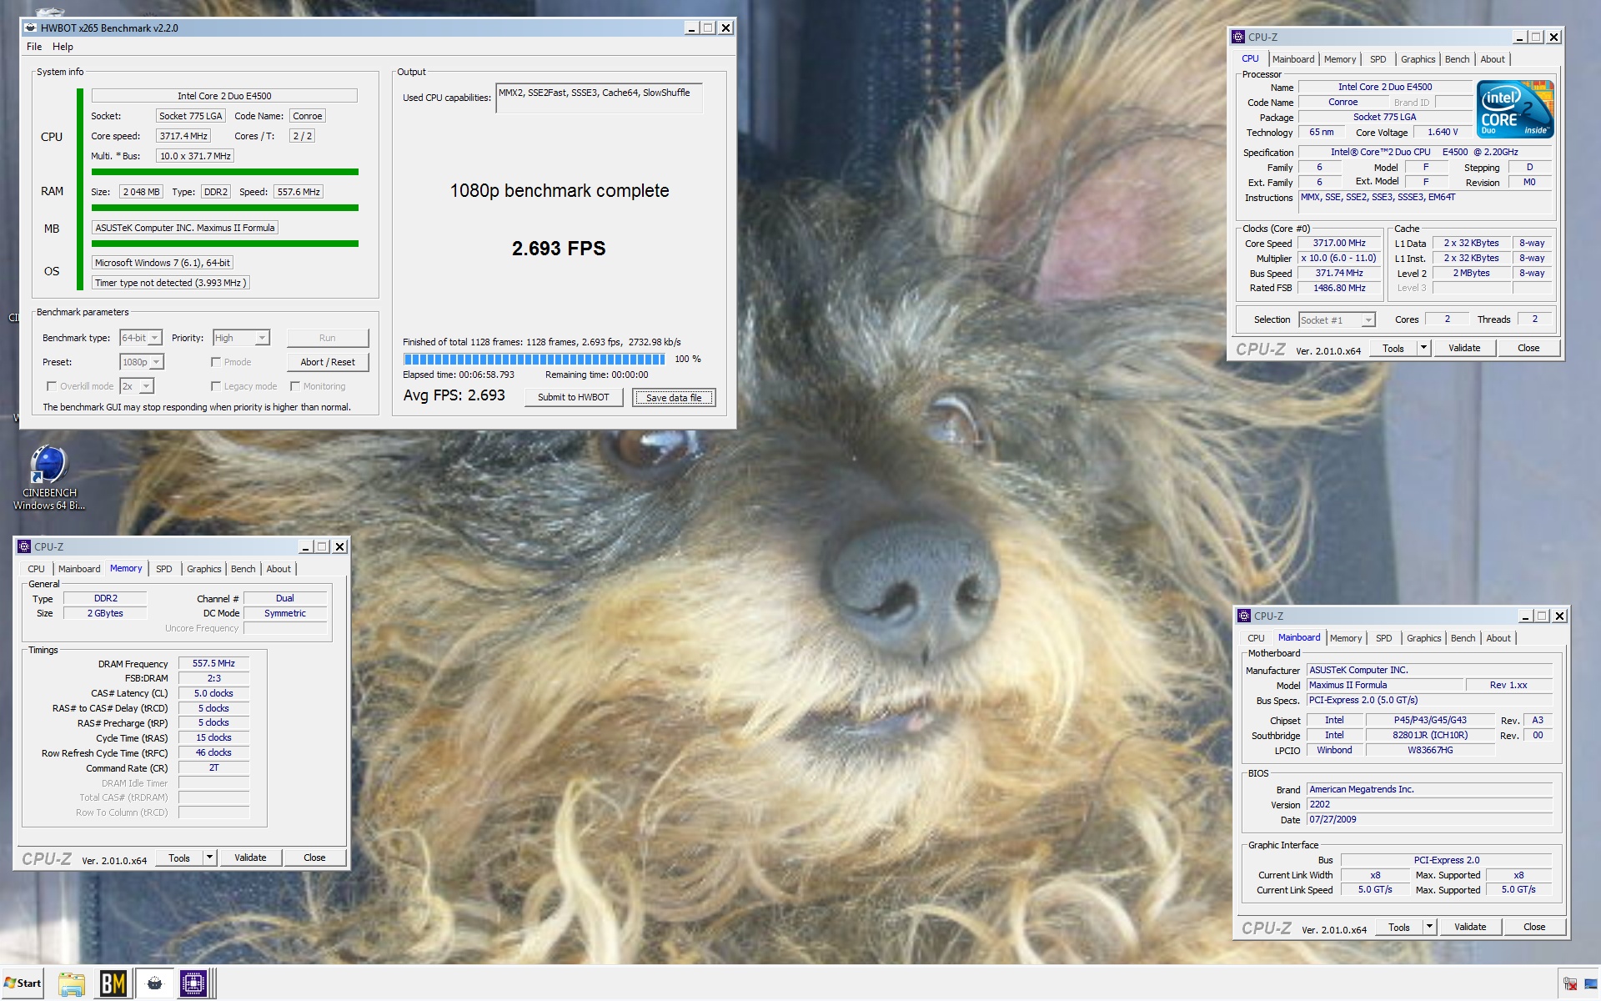The image size is (1601, 1001).
Task: Click the Core Speed 3717.00 MHz field
Action: [1339, 244]
